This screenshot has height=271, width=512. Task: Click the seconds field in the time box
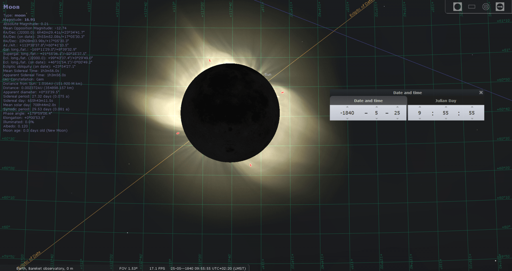click(x=472, y=113)
